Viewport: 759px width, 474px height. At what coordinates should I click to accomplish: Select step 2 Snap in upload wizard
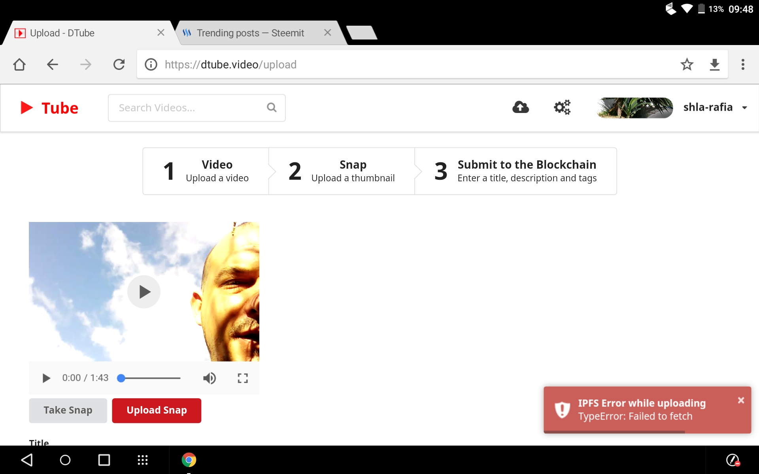(342, 171)
